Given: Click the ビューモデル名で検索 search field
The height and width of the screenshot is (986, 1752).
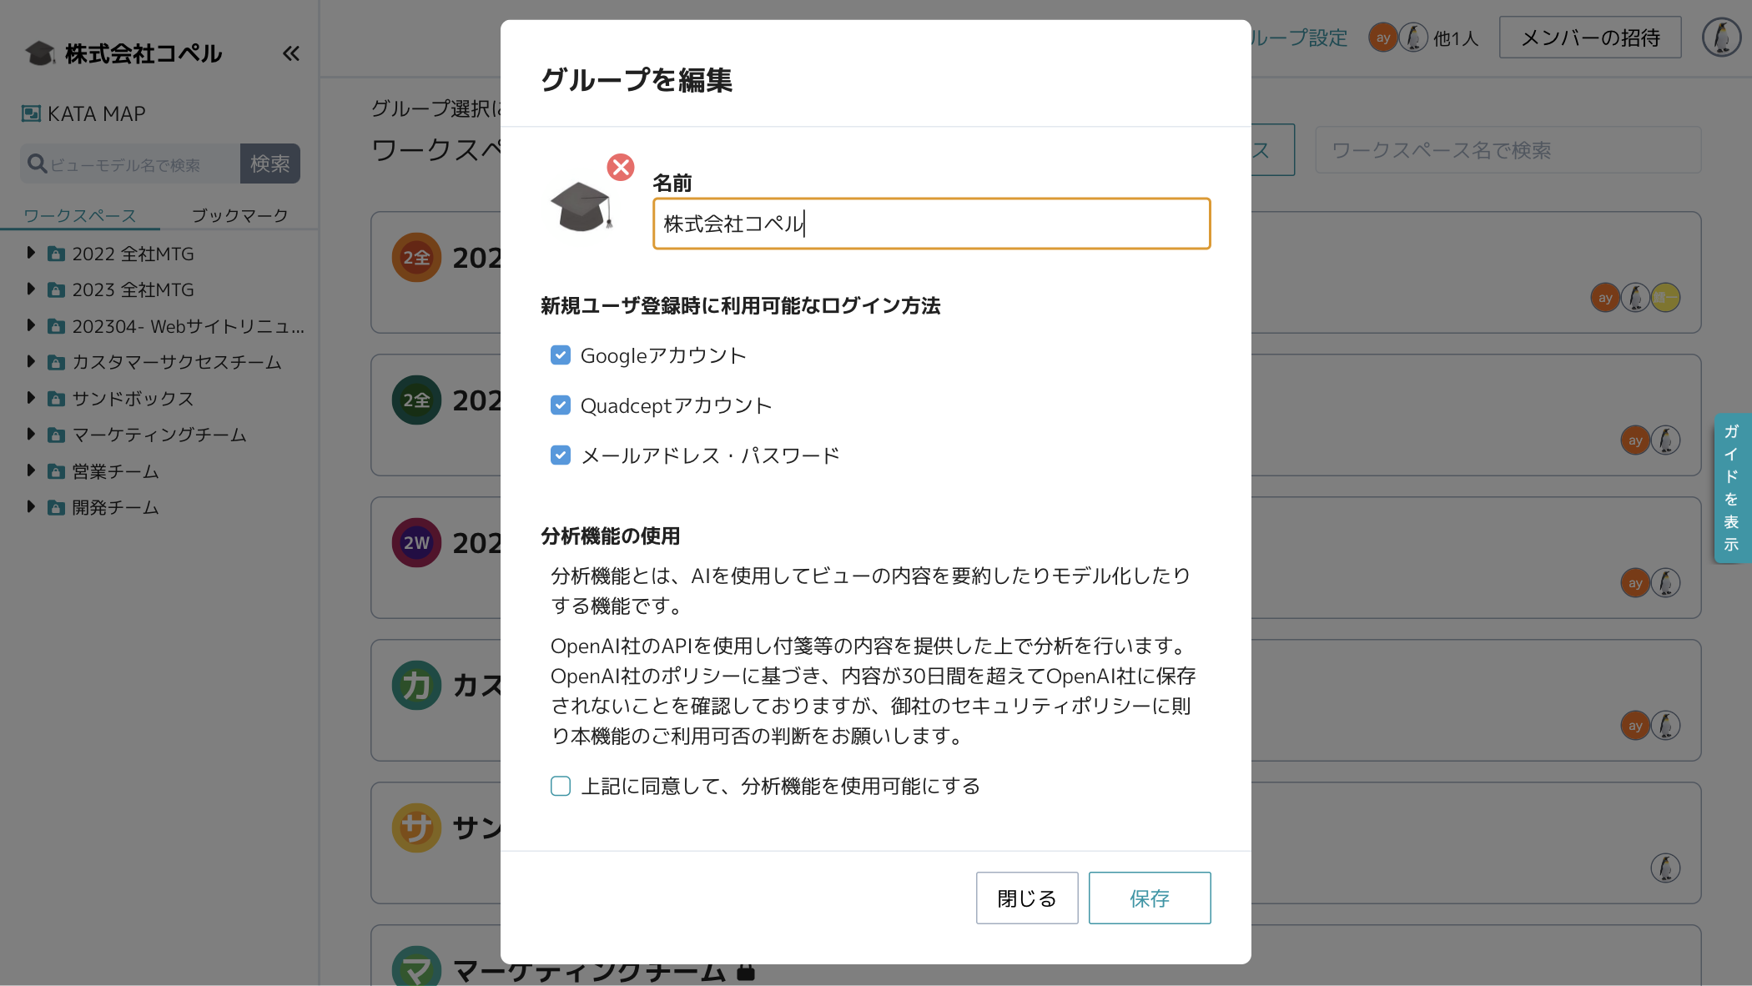Looking at the screenshot, I should tap(130, 164).
